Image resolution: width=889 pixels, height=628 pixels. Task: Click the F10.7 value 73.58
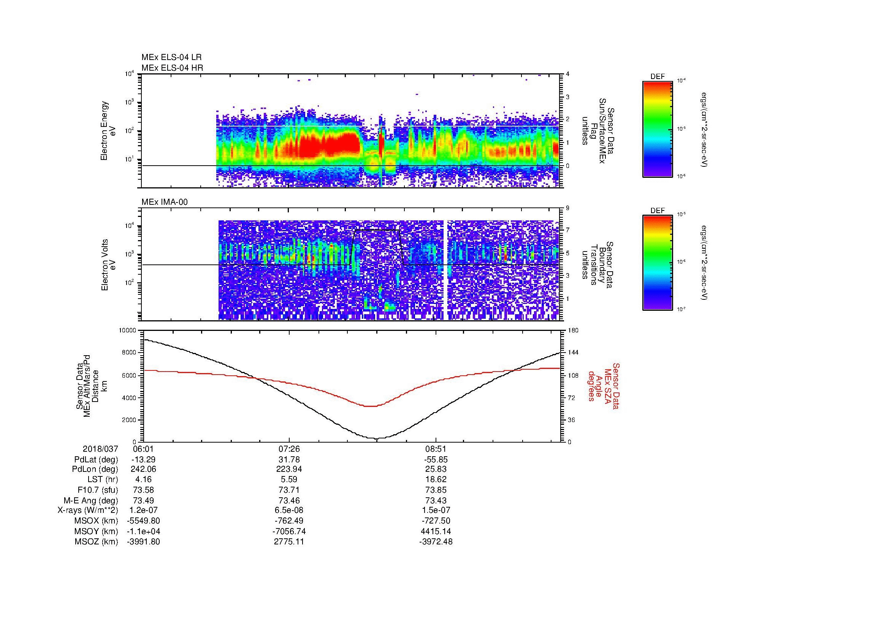coord(143,490)
